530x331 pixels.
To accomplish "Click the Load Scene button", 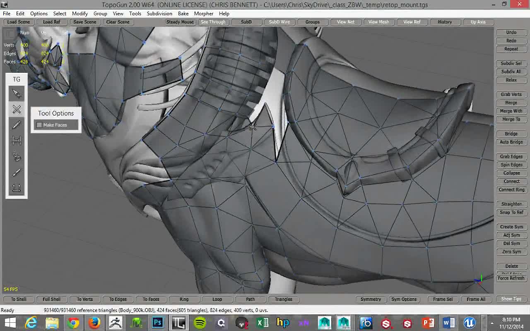I will click(x=19, y=22).
